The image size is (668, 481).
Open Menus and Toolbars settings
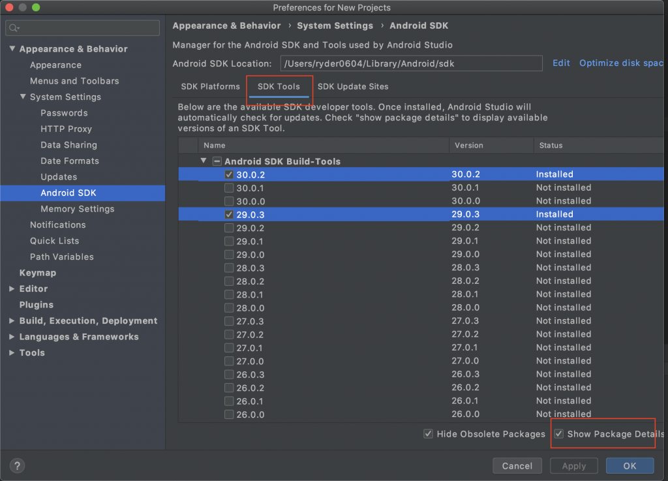pyautogui.click(x=74, y=81)
